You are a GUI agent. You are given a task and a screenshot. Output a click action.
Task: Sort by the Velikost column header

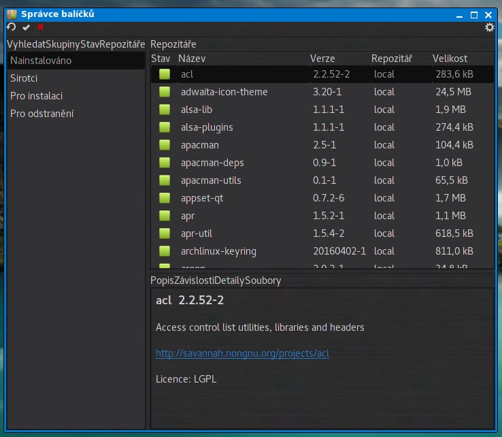pyautogui.click(x=450, y=59)
